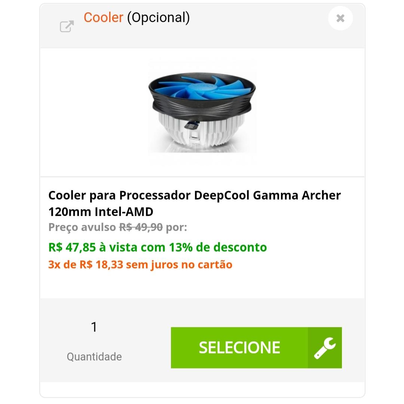Click the white heatsink fins in photo

point(201,131)
